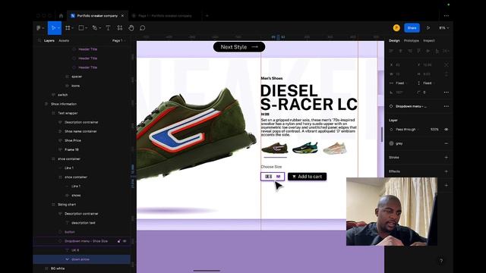Open the zoom level dropdown

[443, 28]
